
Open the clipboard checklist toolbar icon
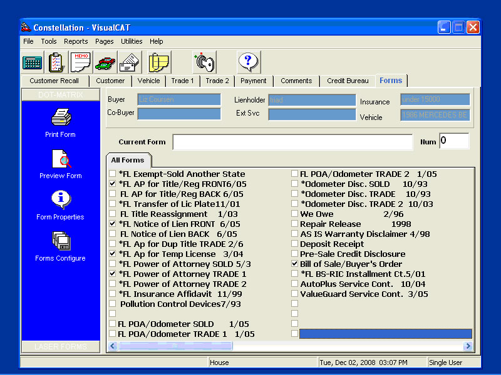[x=56, y=62]
